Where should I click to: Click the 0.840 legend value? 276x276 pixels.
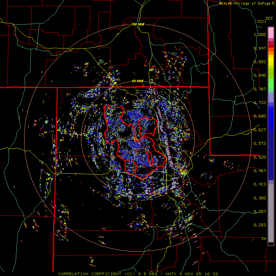[x=260, y=75]
